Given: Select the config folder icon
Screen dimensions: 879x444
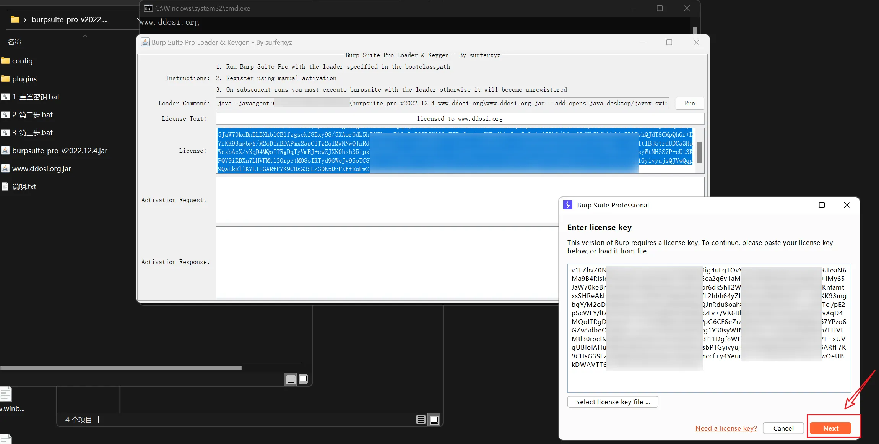Looking at the screenshot, I should [x=5, y=61].
